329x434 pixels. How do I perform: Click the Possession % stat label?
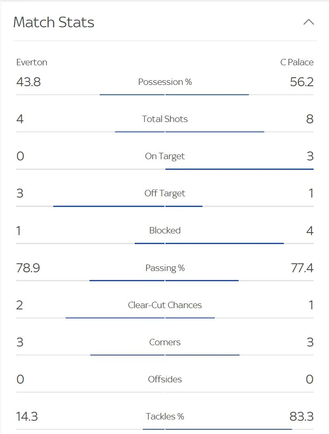coord(165,82)
